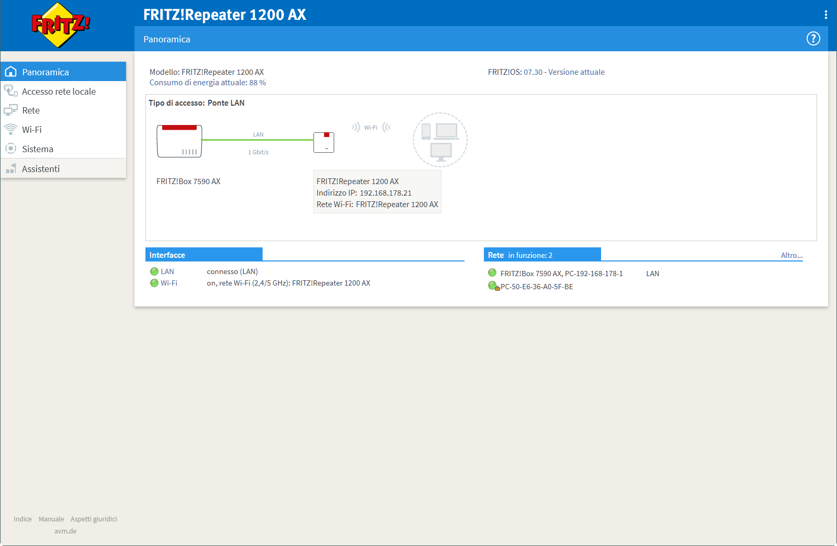Open the LAN interface link
This screenshot has width=837, height=546.
tap(167, 271)
